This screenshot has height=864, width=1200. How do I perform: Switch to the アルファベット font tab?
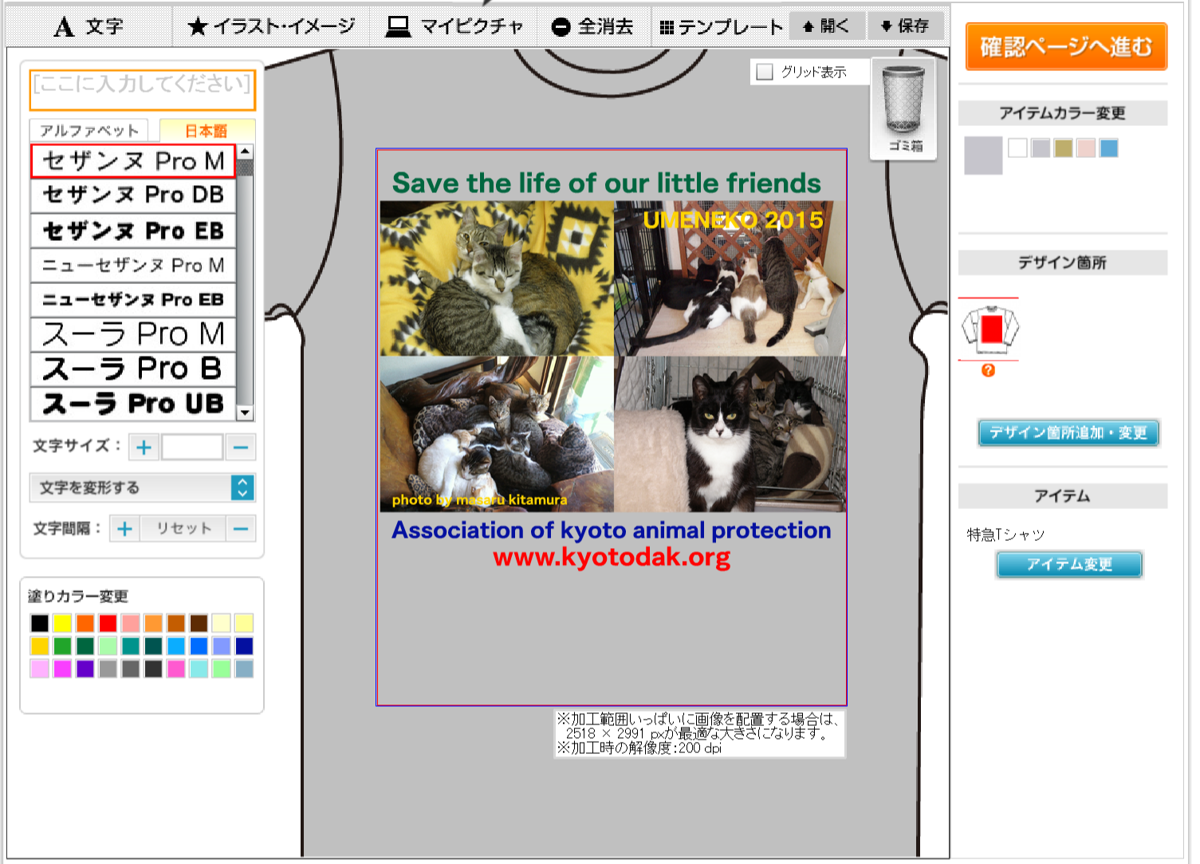(x=89, y=130)
